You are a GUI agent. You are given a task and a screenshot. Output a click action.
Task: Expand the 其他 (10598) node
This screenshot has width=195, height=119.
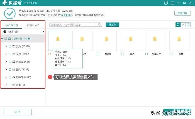(6, 46)
